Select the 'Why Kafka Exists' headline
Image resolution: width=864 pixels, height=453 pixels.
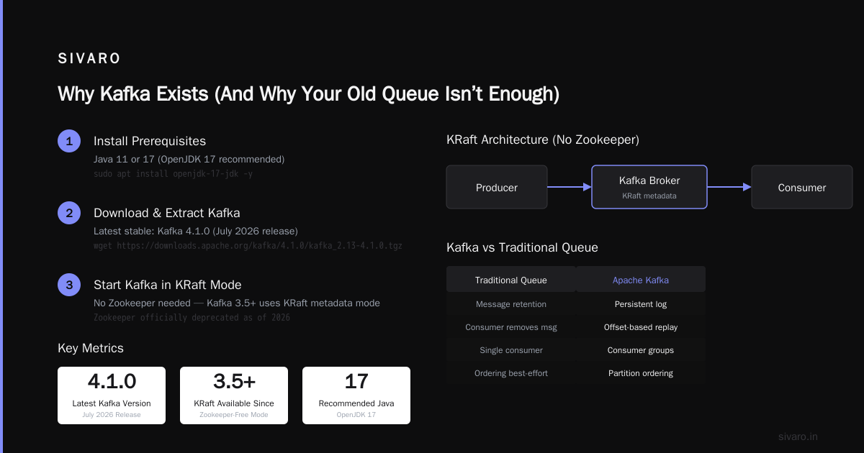(x=308, y=94)
